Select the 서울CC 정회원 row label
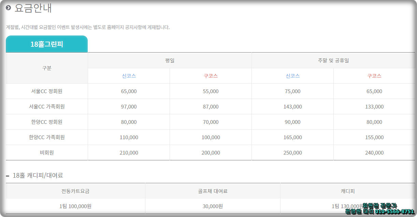 [47, 91]
